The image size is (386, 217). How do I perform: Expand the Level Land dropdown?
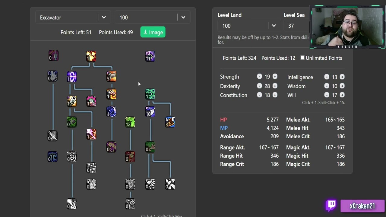tap(249, 26)
